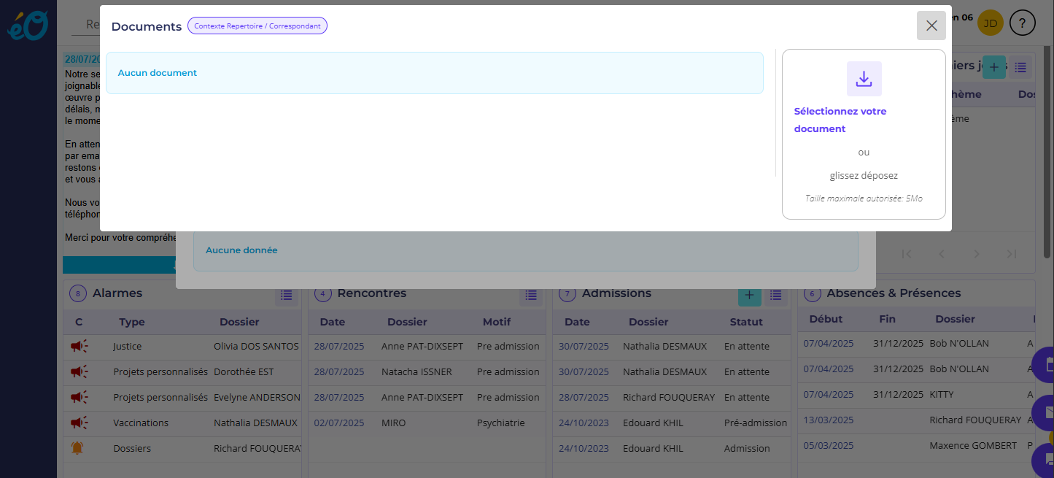Open the 30/07/2025 admission of Nathalia DESMAUX

584,347
